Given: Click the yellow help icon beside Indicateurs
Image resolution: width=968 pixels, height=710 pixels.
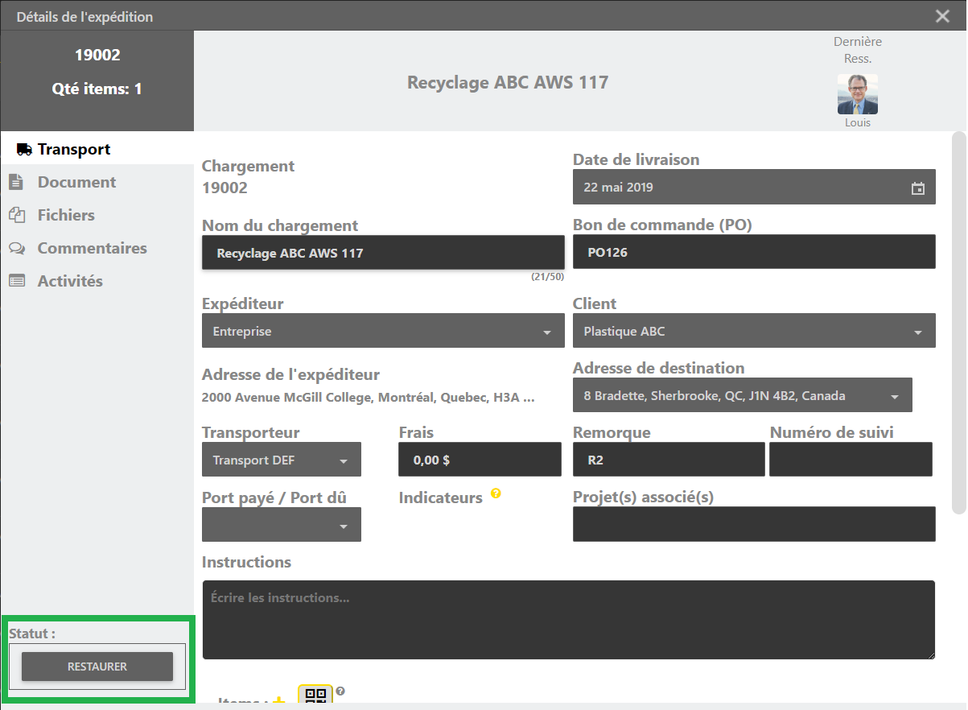Looking at the screenshot, I should click(x=496, y=493).
